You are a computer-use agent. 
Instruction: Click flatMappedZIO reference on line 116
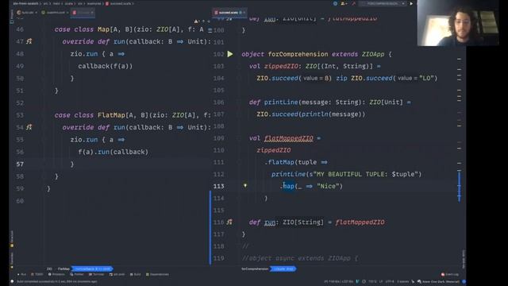[x=360, y=222]
